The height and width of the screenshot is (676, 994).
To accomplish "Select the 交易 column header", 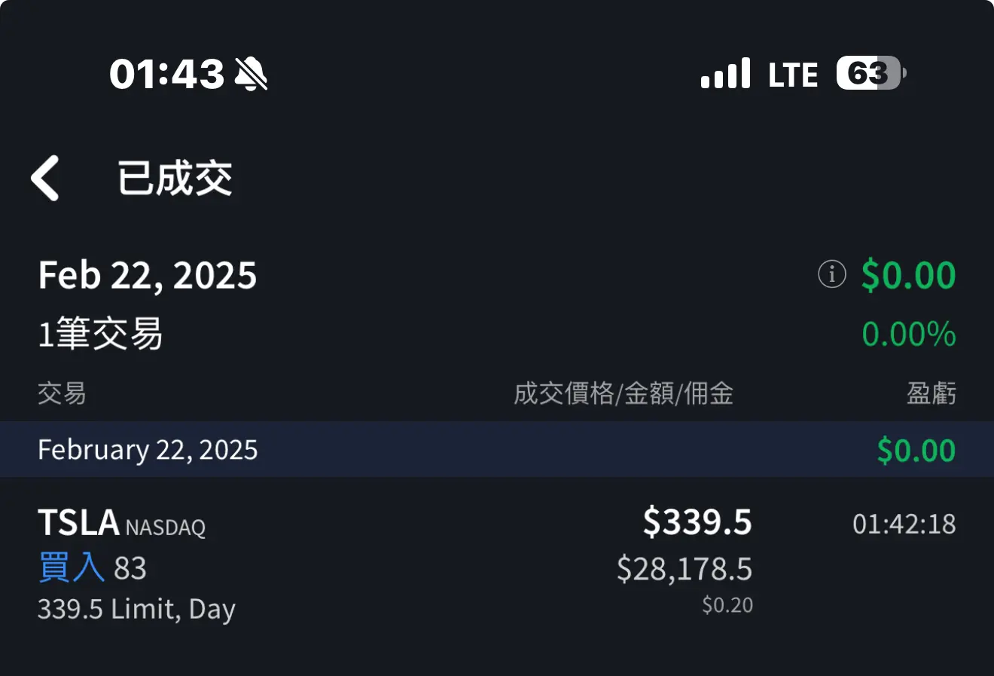I will click(x=62, y=393).
